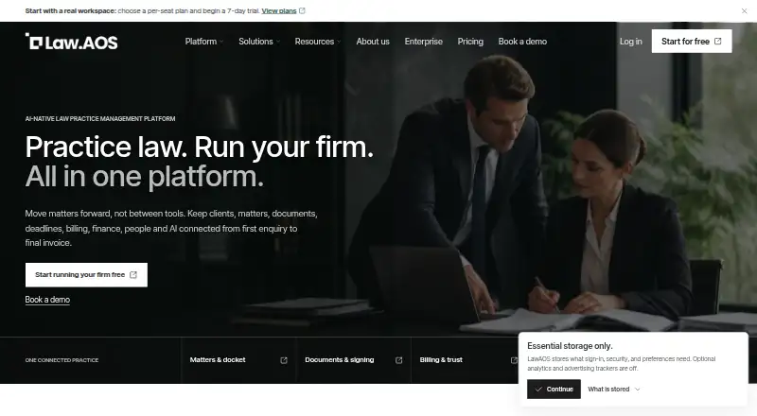Click the Log in link

click(x=630, y=42)
